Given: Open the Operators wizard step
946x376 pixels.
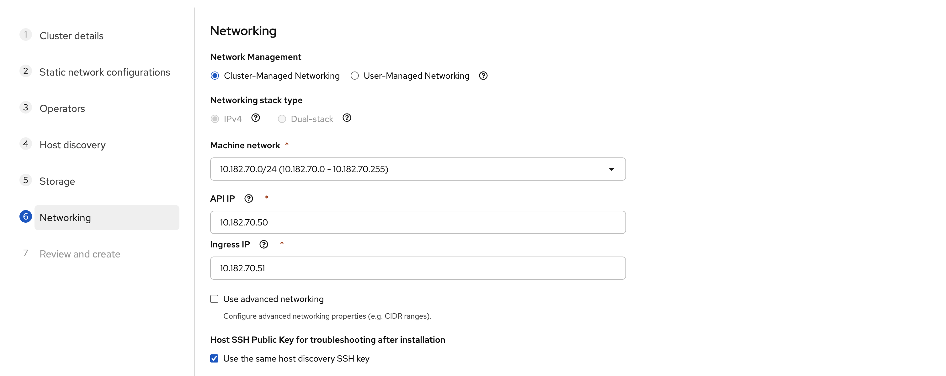Looking at the screenshot, I should 62,108.
